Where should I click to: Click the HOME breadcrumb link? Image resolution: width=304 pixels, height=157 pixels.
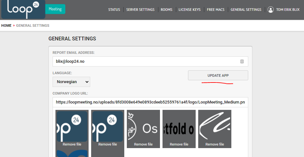tap(6, 25)
